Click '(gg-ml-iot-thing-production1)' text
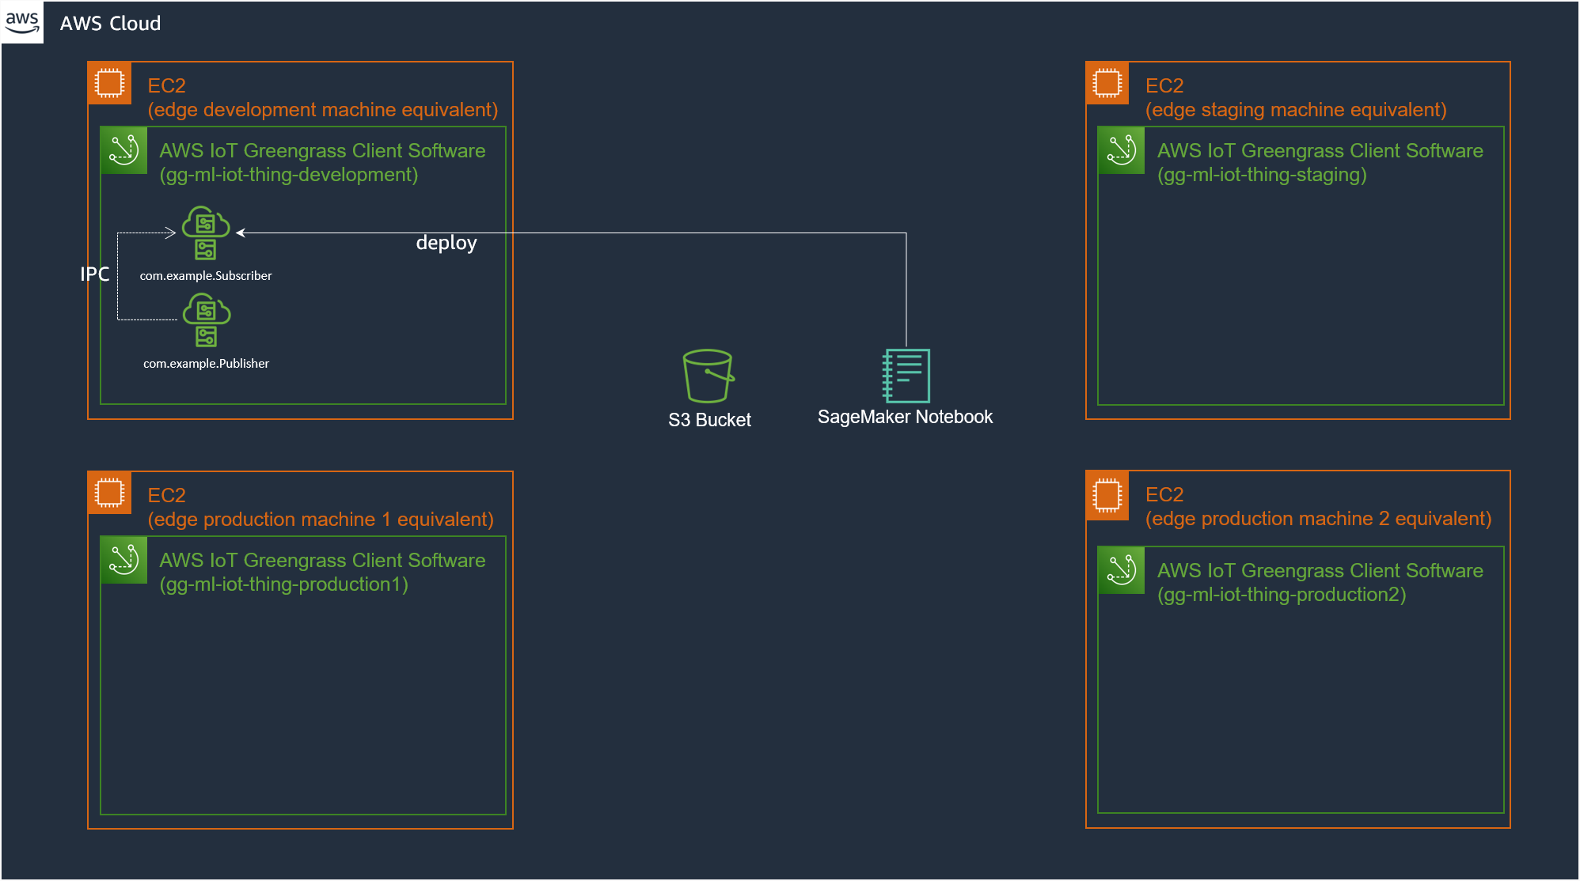Screen dimensions: 1580x881 pos(284,584)
